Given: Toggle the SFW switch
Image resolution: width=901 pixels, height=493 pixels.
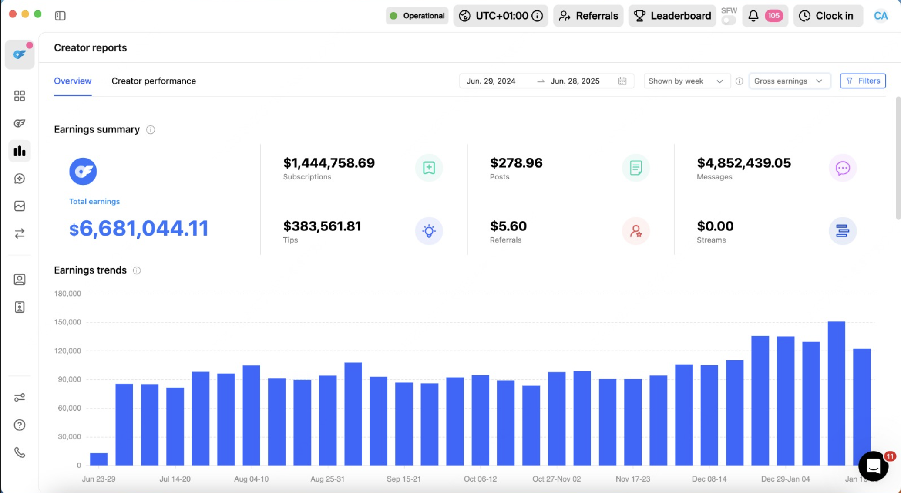Looking at the screenshot, I should point(728,20).
